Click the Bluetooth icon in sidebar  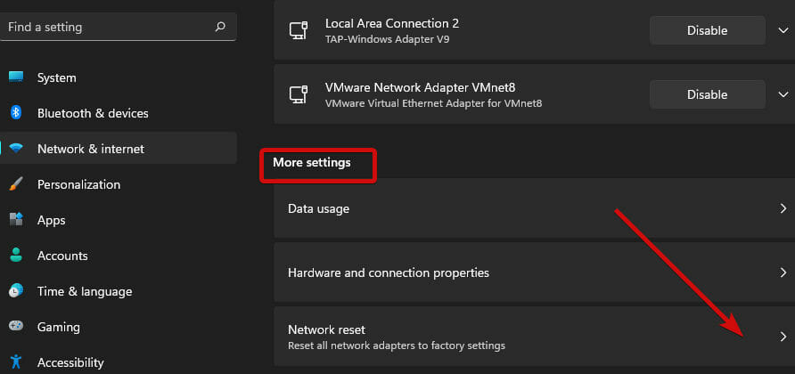(x=16, y=112)
